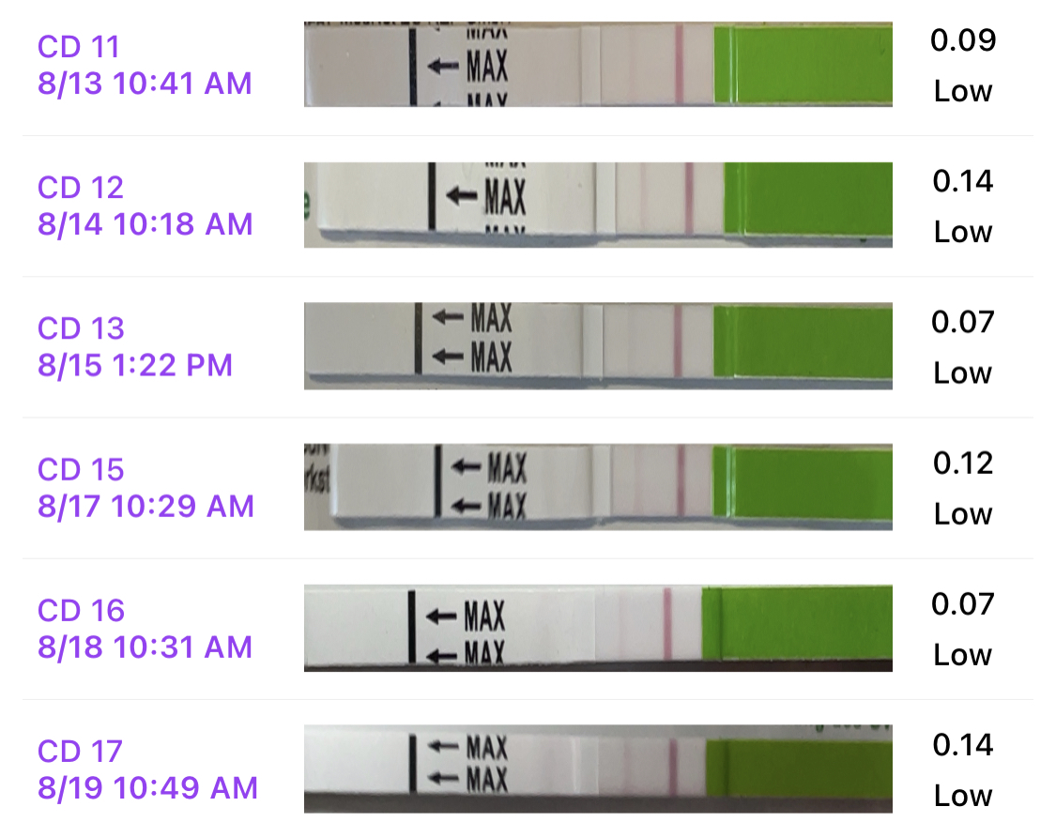Open the CD 12 test strip photo
Viewport: 1056px width, 822px height.
(x=598, y=205)
